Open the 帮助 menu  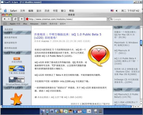71,11
